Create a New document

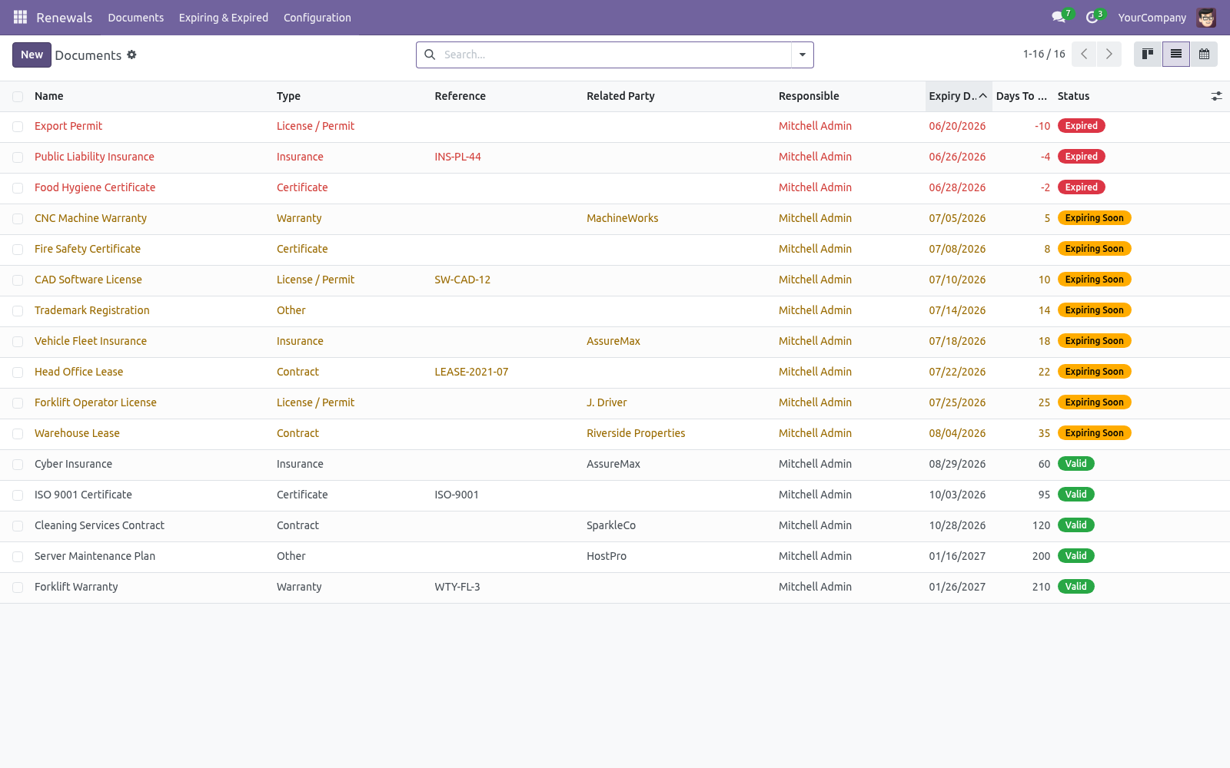click(x=32, y=55)
